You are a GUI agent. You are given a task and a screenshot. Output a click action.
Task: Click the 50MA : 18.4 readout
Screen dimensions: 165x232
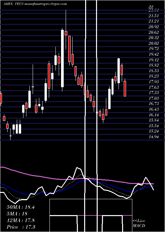20,207
